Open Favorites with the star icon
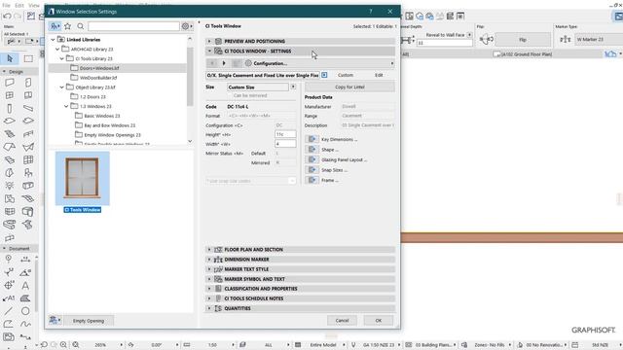 [x=68, y=26]
